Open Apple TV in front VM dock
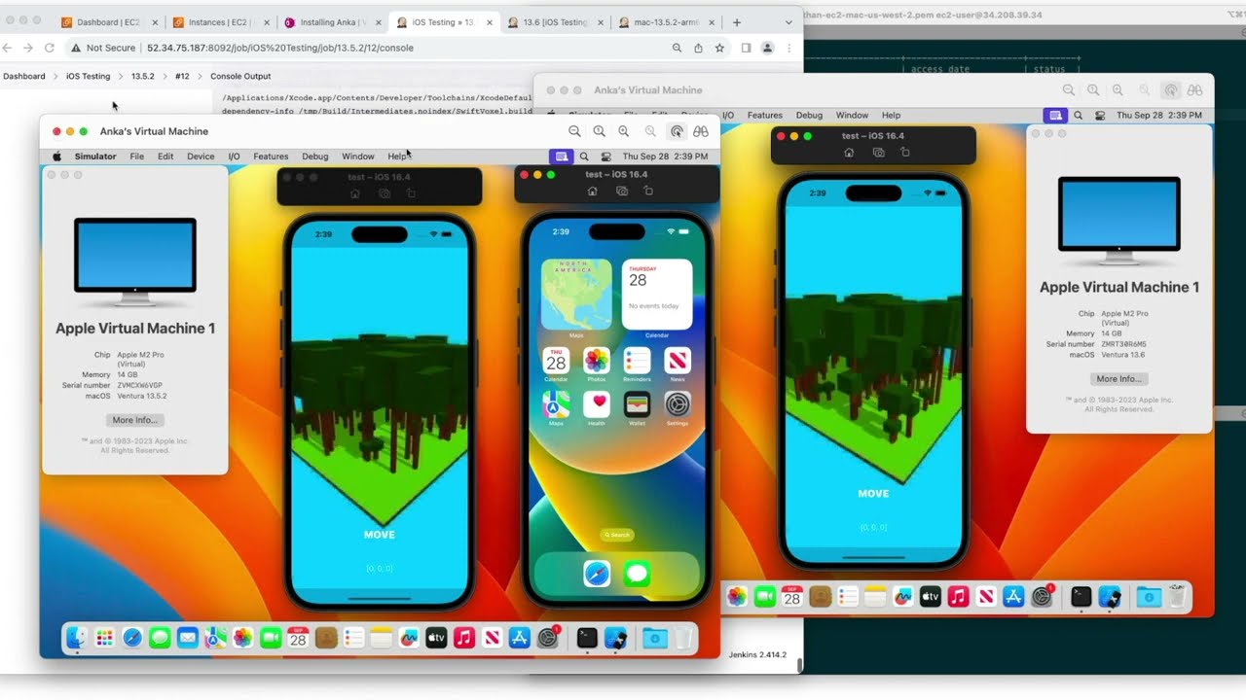This screenshot has width=1246, height=700. [436, 638]
